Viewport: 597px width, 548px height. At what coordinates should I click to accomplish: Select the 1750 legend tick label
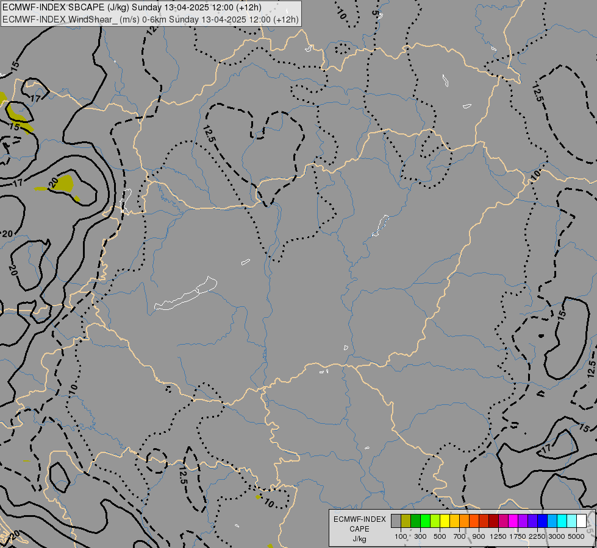pyautogui.click(x=518, y=536)
